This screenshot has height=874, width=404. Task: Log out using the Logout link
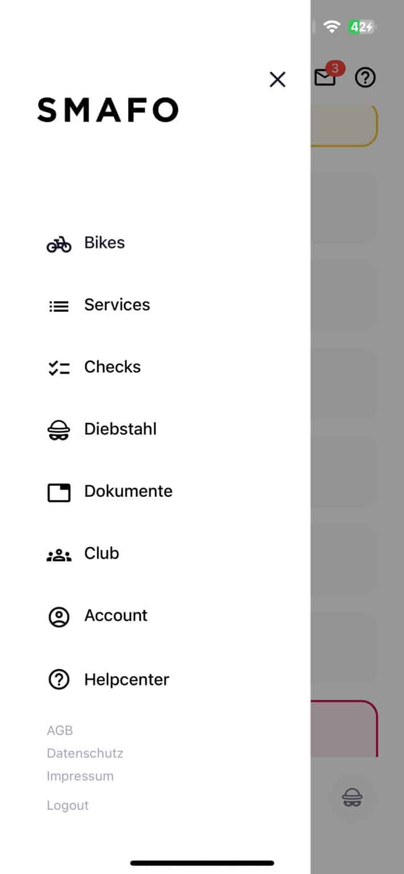tap(68, 805)
